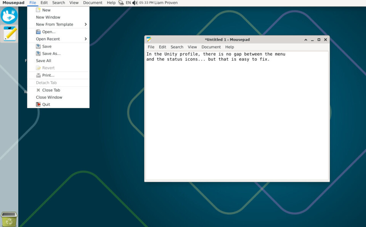Screen dimensions: 366x227
Task: Open the Liam Proven user menu
Action: [x=166, y=3]
